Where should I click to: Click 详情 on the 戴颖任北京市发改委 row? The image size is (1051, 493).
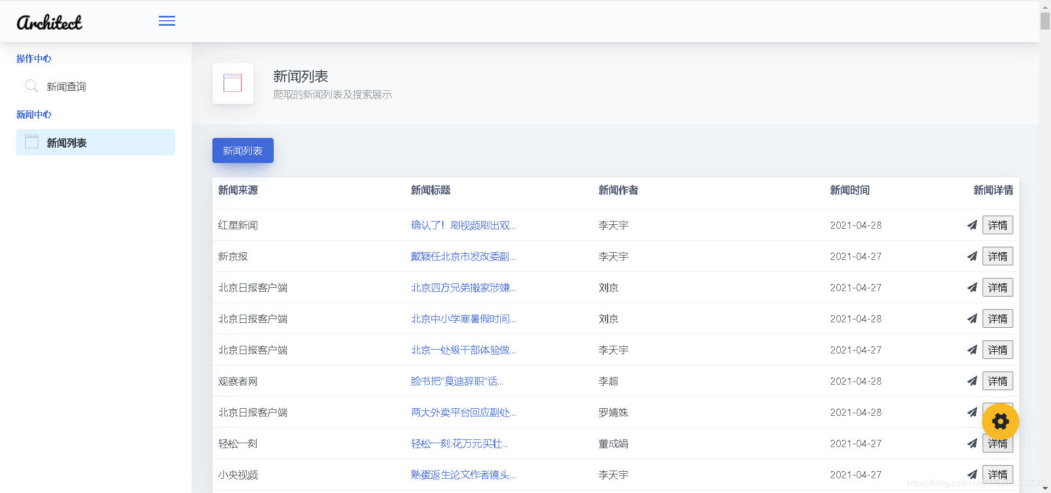click(x=997, y=256)
